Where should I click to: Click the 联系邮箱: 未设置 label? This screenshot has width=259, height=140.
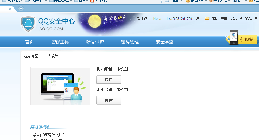coord(112,69)
